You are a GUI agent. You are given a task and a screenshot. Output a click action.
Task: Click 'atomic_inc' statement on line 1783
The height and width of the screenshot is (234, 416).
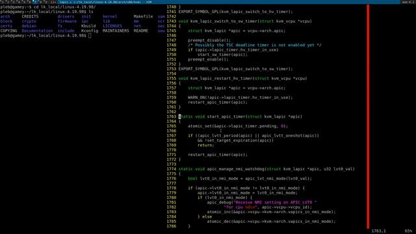coord(271,212)
